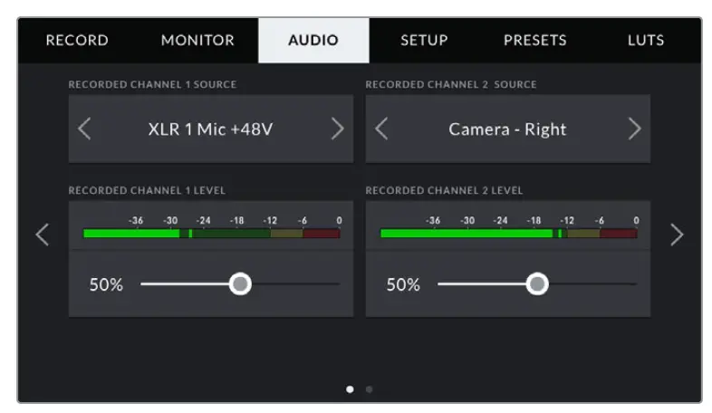Switch to the Monitor tab
The image size is (712, 413).
(197, 41)
